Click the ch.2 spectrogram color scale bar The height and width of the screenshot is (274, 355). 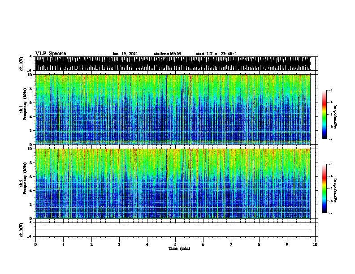(x=325, y=188)
